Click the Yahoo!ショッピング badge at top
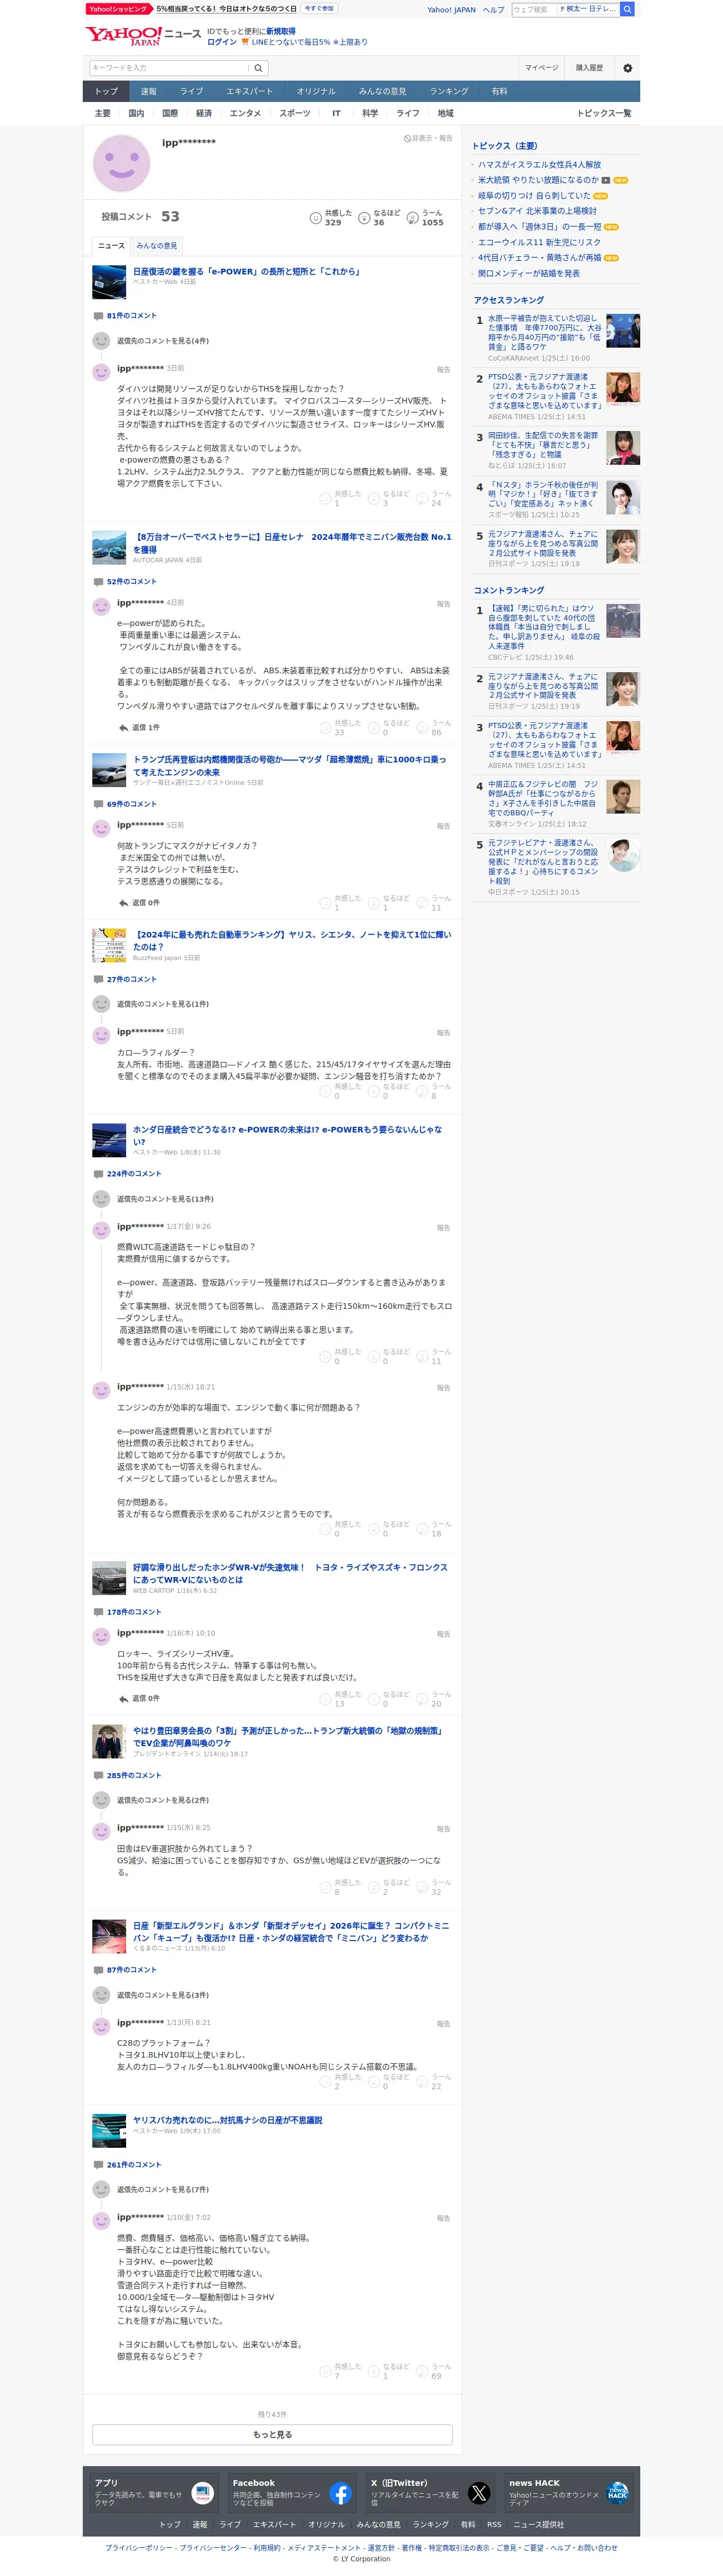 pos(119,9)
